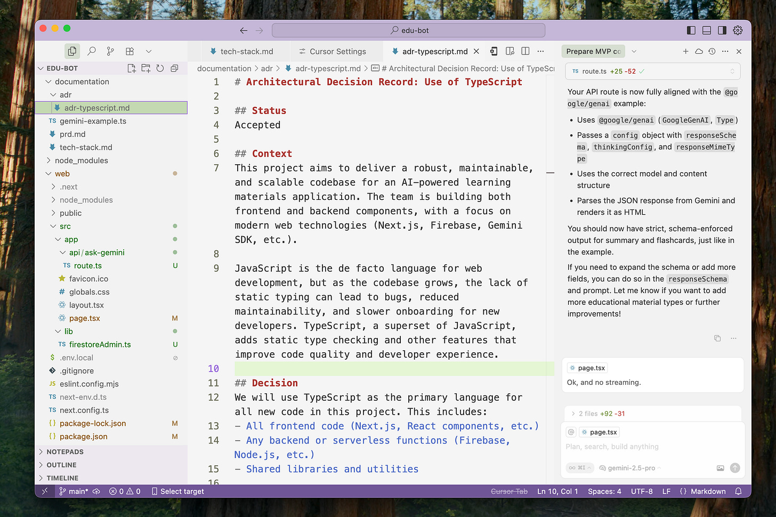Image resolution: width=776 pixels, height=517 pixels.
Task: Expand the 2 files changed summary
Action: click(x=652, y=414)
